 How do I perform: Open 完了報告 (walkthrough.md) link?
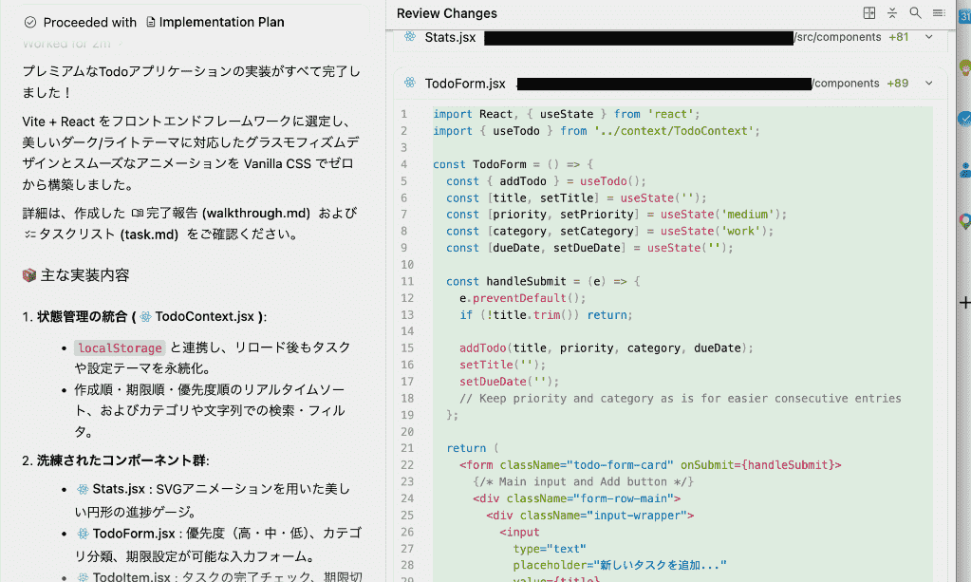point(221,213)
